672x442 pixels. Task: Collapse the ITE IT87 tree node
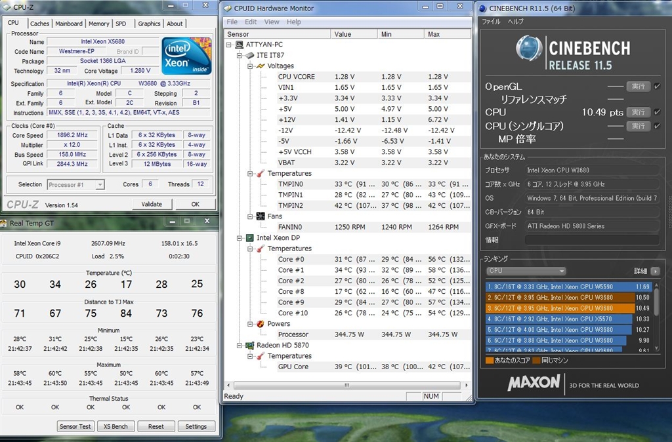[240, 55]
